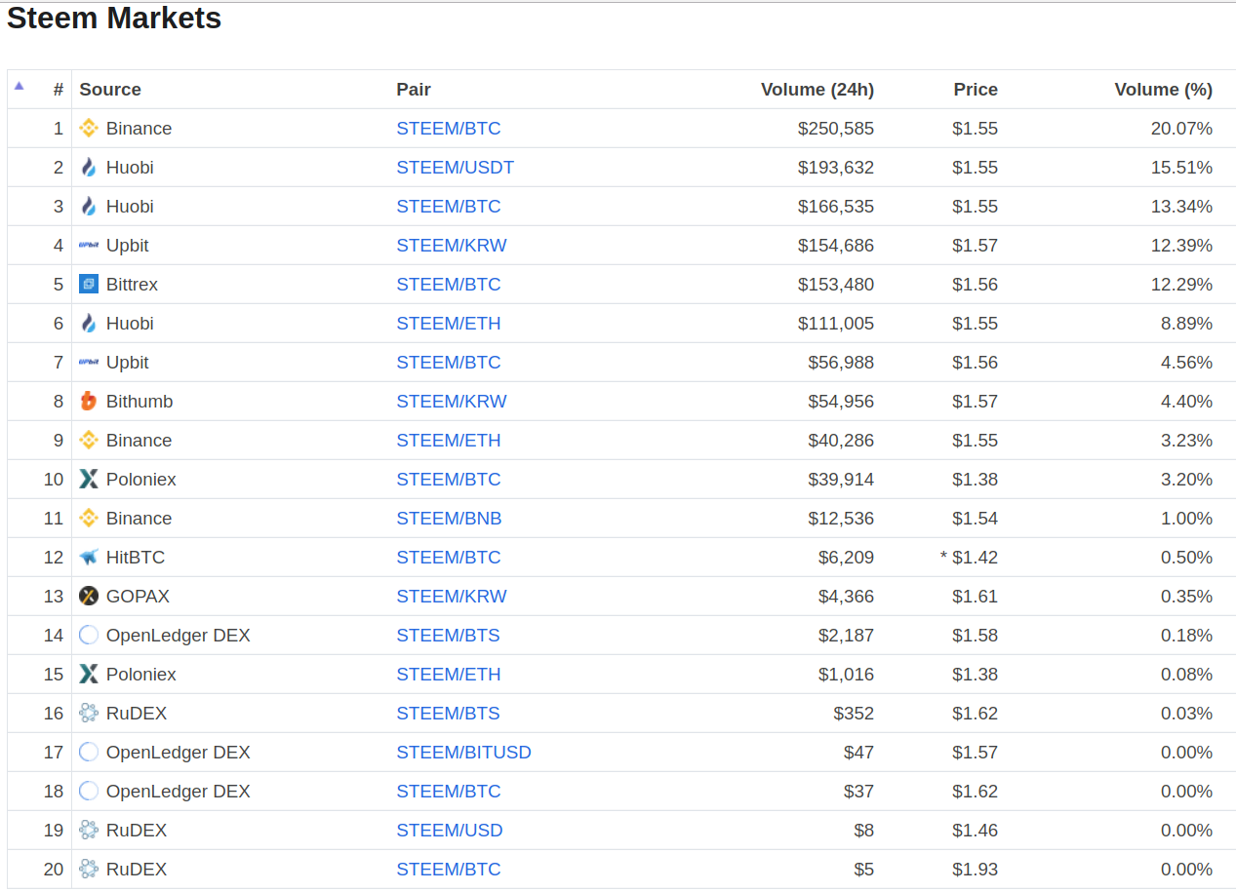Viewport: 1236px width, 892px height.
Task: Click the Binance logo in row 1
Action: point(89,128)
